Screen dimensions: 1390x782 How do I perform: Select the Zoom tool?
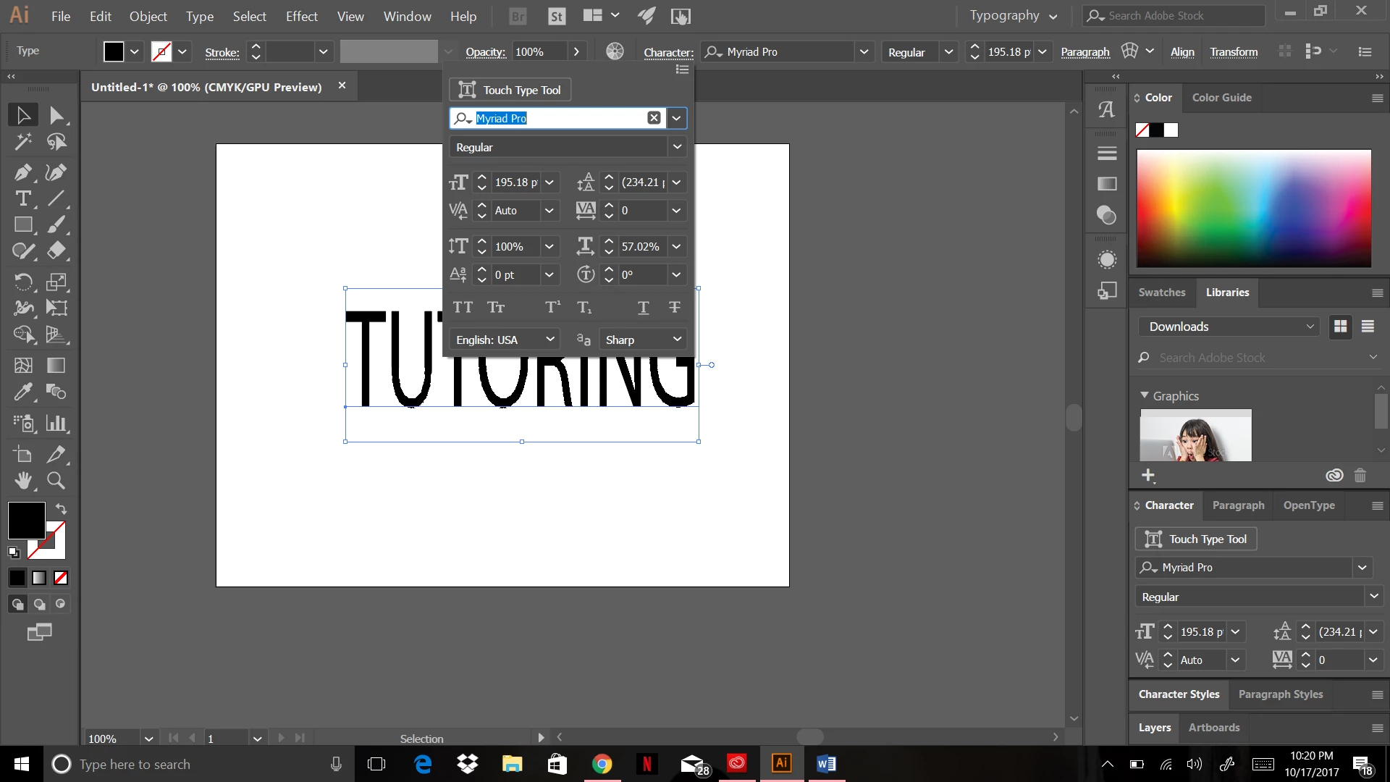(x=56, y=480)
